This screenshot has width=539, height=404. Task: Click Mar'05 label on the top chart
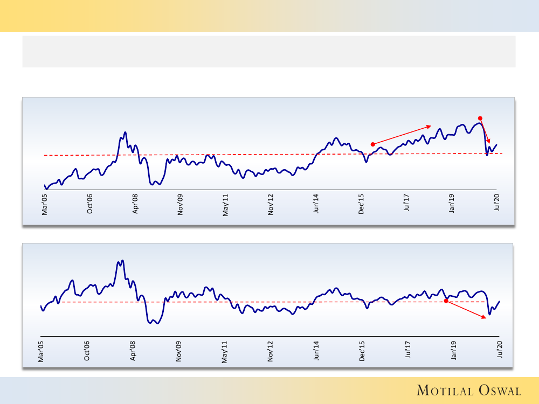(45, 205)
